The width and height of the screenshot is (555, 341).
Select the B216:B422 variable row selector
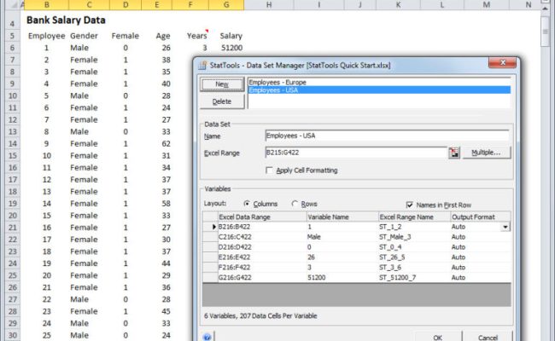tap(210, 227)
